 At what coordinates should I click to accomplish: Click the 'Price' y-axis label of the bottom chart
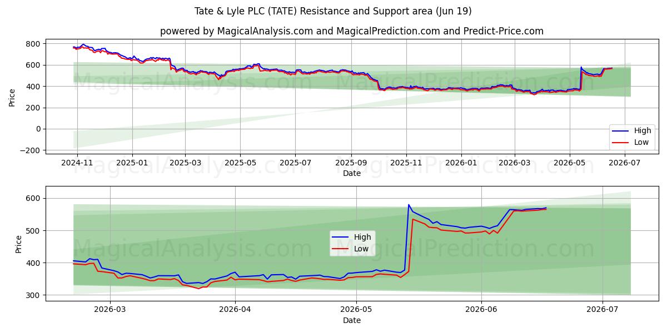coord(18,244)
